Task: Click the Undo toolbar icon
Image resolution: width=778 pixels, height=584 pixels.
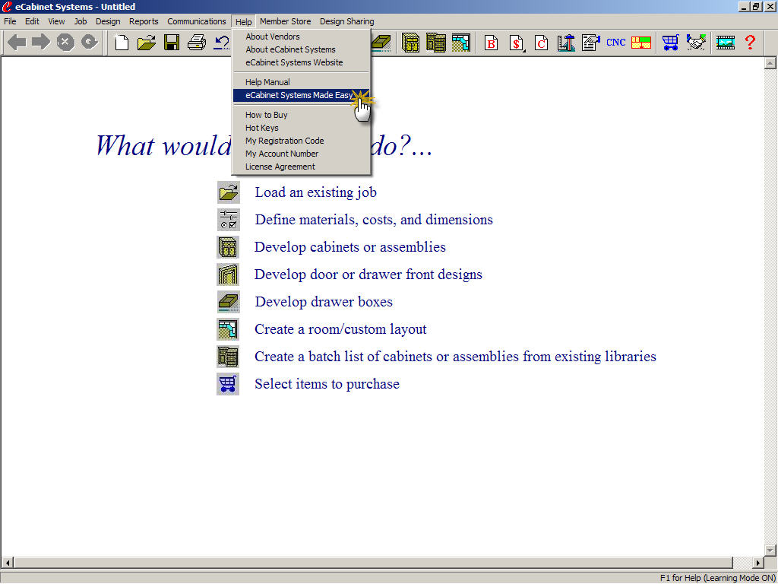Action: tap(221, 43)
